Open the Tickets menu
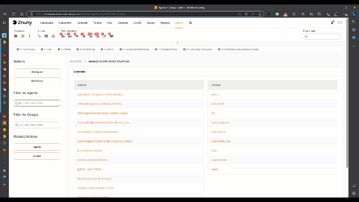The width and height of the screenshot is (359, 202). (97, 23)
